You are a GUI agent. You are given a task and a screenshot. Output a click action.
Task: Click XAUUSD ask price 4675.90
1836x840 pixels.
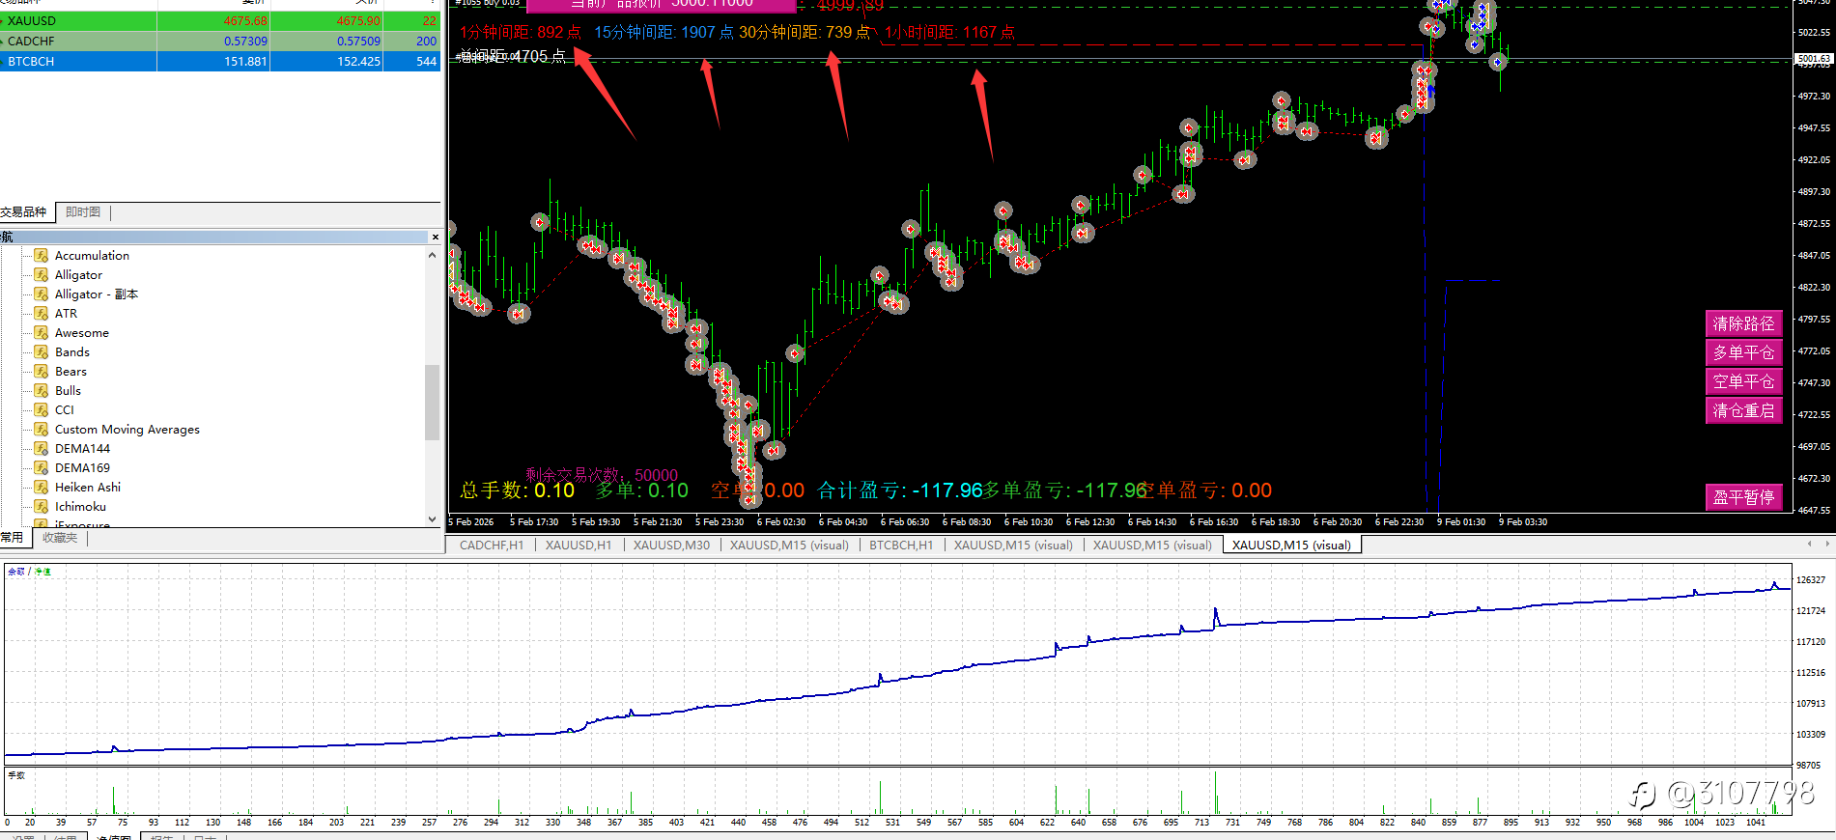coord(358,20)
